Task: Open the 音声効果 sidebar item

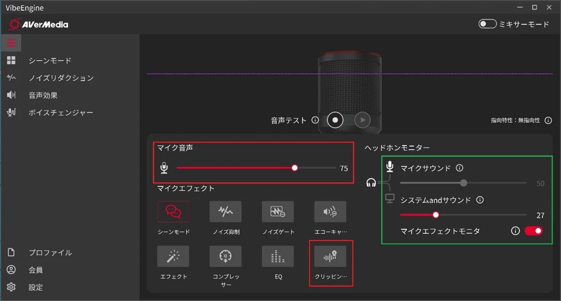Action: click(43, 95)
